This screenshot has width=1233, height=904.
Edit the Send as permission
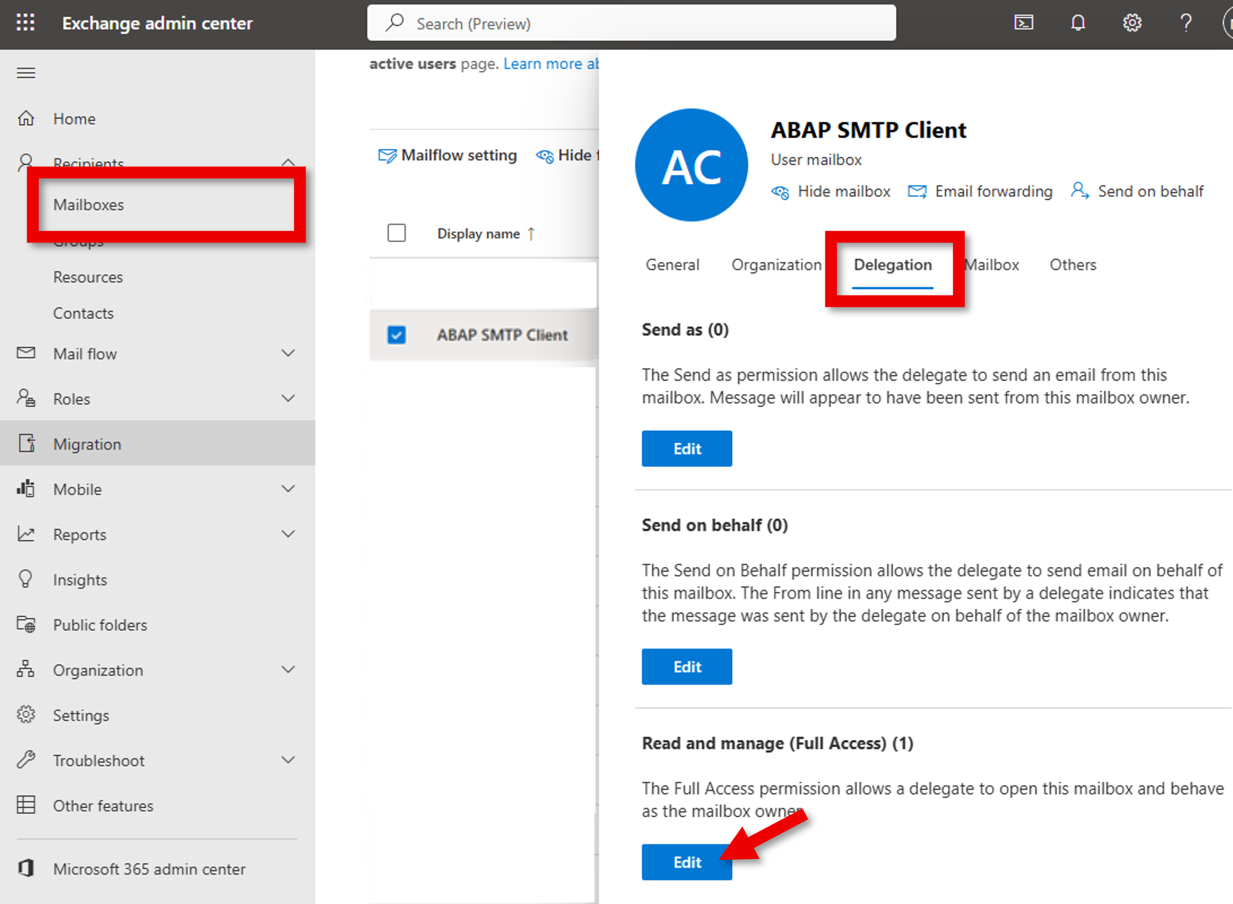click(x=687, y=449)
